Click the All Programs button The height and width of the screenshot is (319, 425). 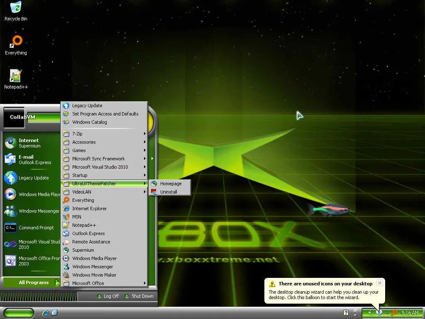pyautogui.click(x=32, y=282)
